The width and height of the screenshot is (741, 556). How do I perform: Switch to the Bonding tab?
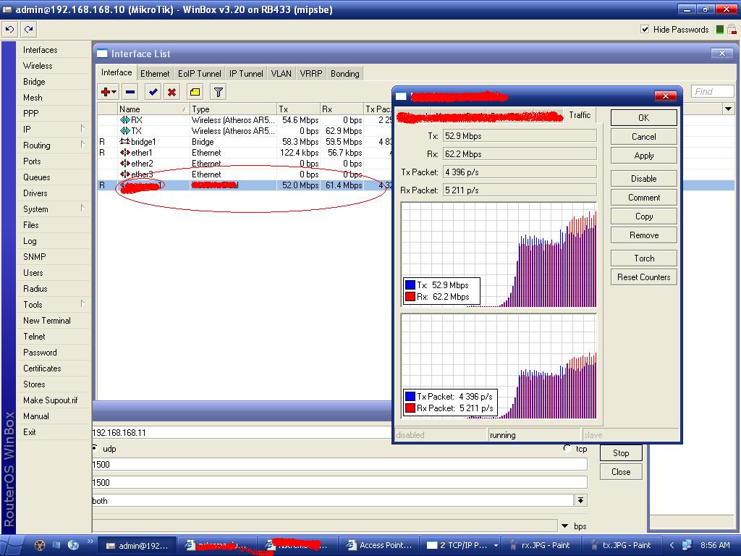[345, 73]
